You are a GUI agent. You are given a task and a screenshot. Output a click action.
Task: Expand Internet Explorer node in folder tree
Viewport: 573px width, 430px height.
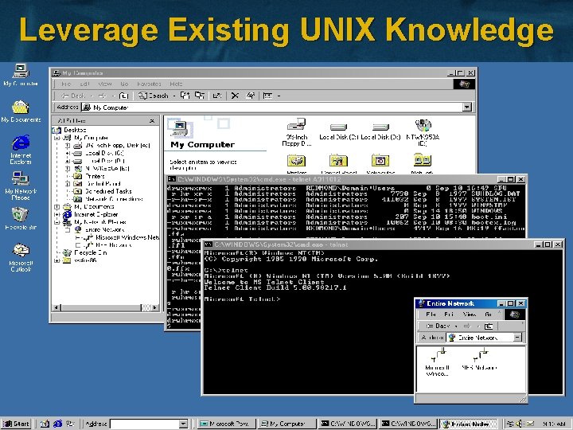[57, 215]
